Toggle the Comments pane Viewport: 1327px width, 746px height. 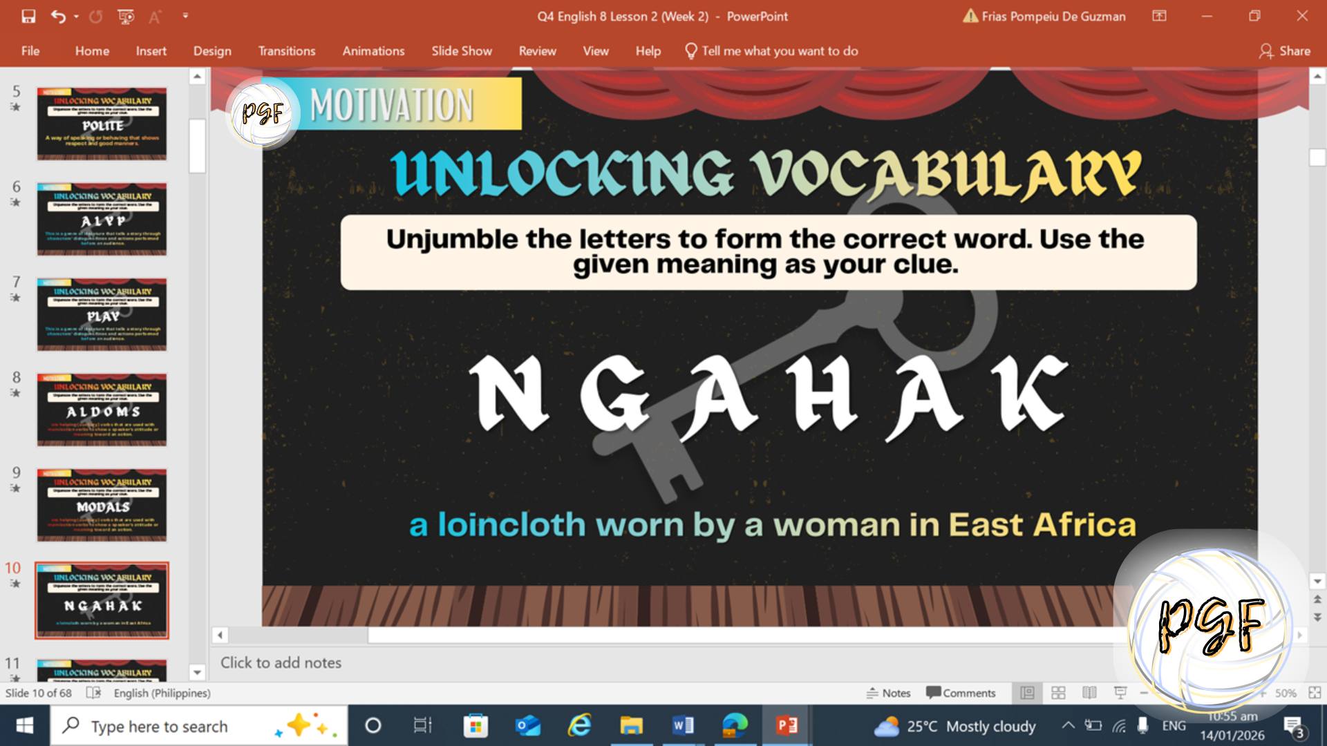tap(961, 693)
